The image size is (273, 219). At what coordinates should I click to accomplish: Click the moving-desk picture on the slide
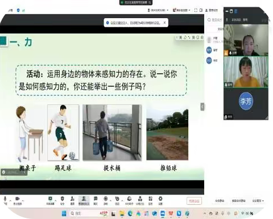pos(30,133)
